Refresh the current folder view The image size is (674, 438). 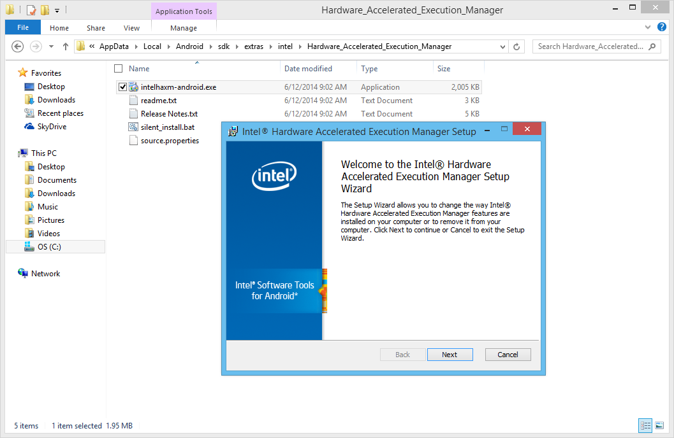(517, 46)
